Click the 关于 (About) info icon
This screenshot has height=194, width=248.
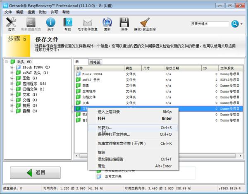click(x=50, y=23)
